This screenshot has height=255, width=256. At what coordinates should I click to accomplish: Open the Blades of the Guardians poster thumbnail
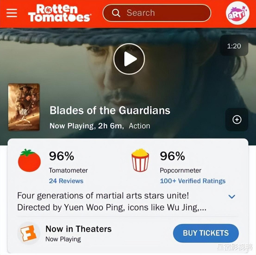click(x=24, y=107)
